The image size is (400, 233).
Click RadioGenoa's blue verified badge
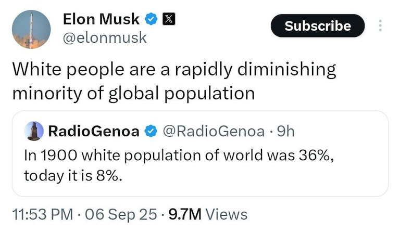pyautogui.click(x=151, y=132)
